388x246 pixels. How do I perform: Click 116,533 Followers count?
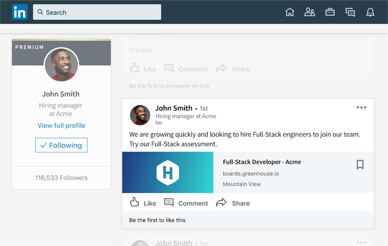(x=61, y=178)
